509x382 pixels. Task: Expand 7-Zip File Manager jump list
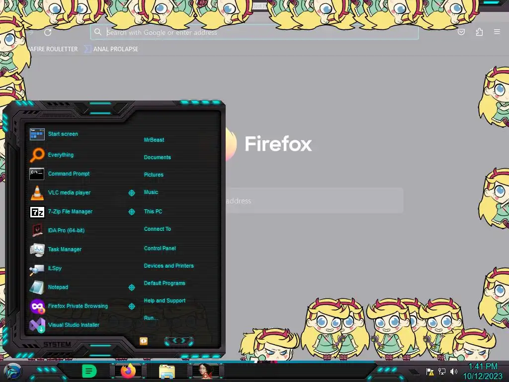pyautogui.click(x=131, y=212)
